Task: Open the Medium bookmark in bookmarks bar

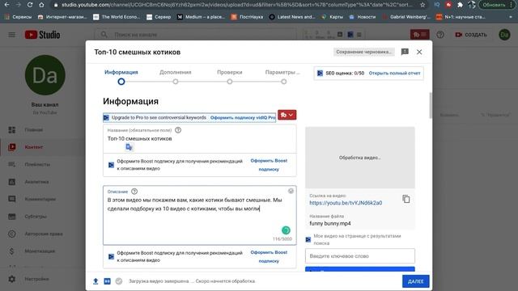Action: [201, 17]
